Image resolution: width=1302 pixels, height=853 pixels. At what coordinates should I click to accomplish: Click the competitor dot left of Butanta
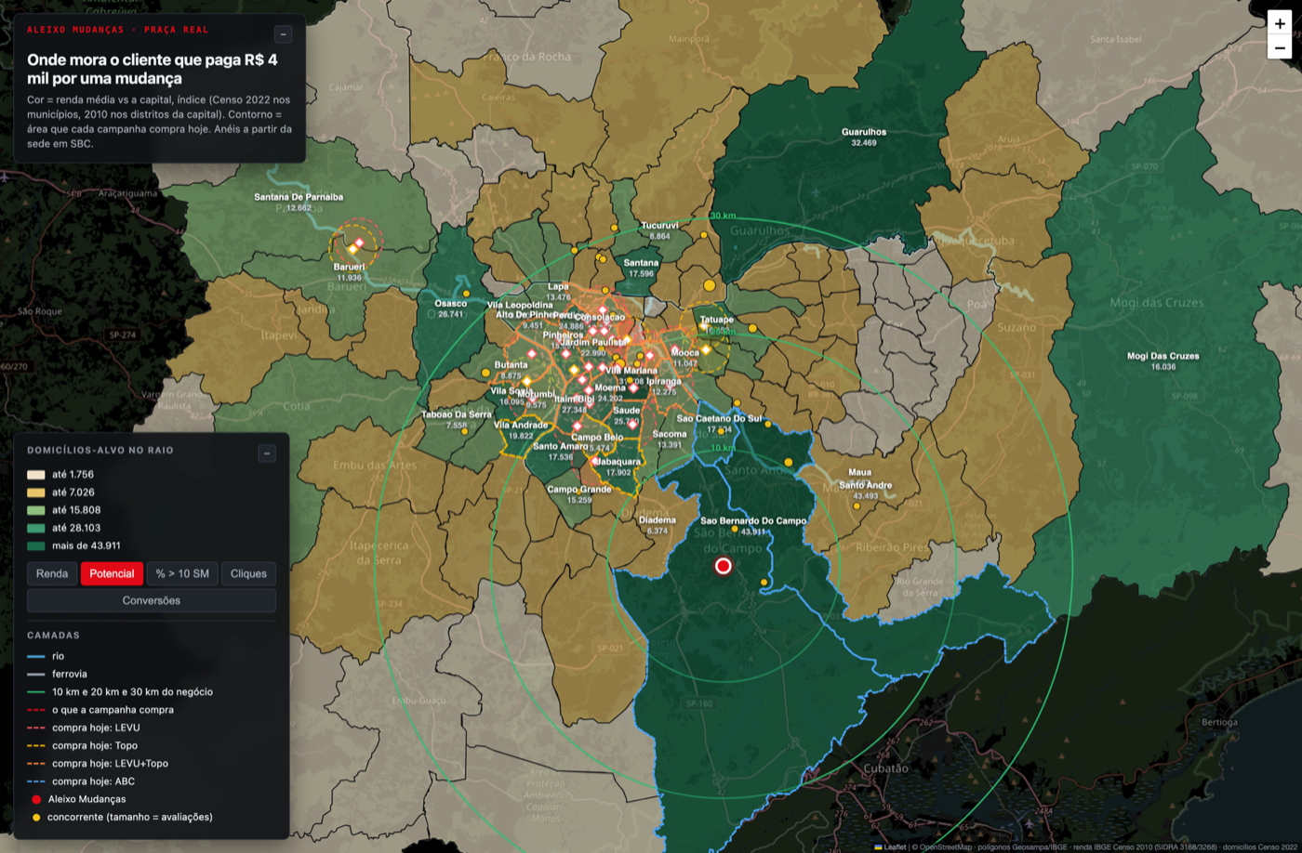pyautogui.click(x=485, y=373)
